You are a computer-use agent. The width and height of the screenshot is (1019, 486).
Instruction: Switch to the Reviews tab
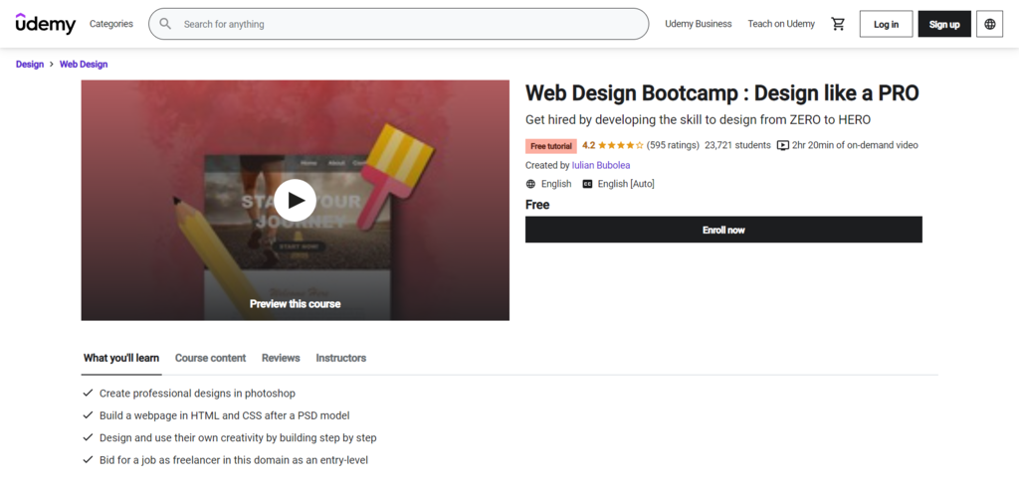[x=281, y=358]
